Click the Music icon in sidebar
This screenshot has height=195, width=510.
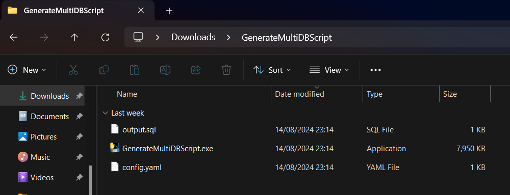point(23,157)
